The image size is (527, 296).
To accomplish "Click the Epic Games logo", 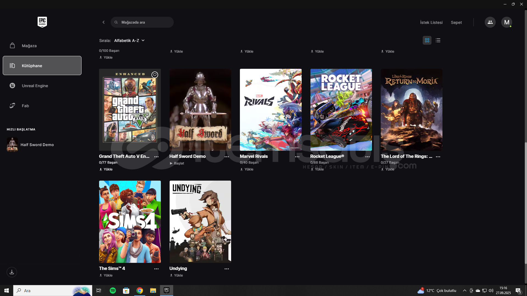I will [42, 22].
